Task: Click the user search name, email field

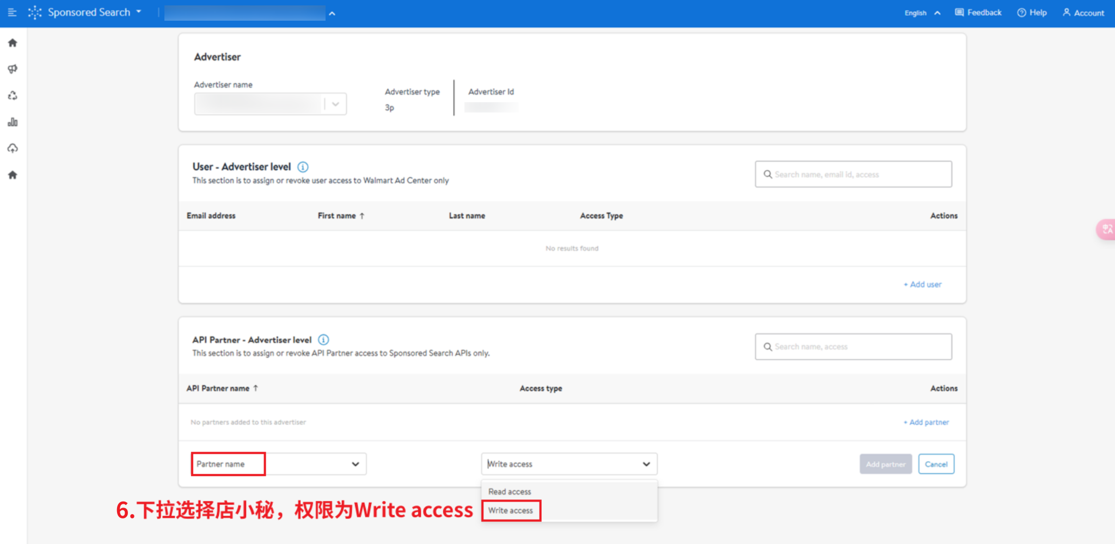Action: 853,175
